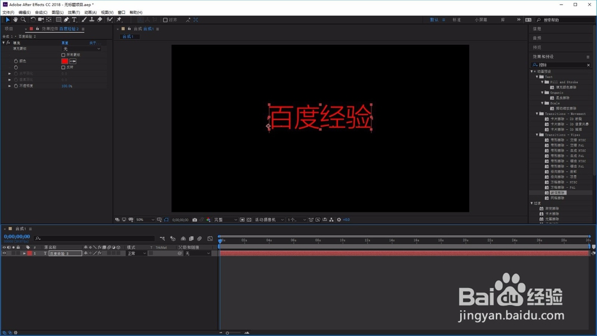Select the Zoom magnifier tool
Image resolution: width=597 pixels, height=336 pixels.
(23, 20)
